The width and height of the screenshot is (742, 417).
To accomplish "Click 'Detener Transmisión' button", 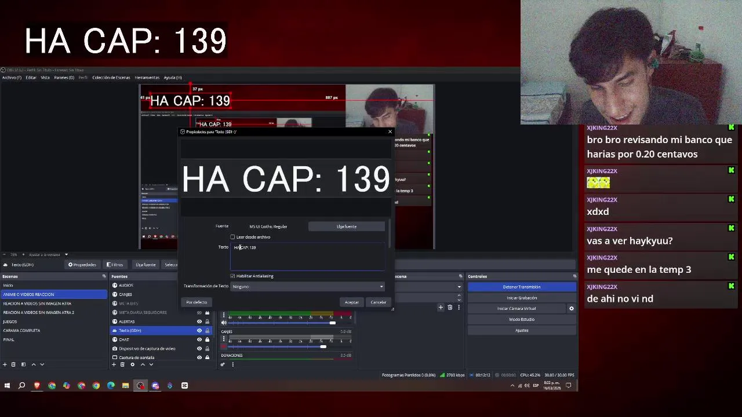I will 522,287.
